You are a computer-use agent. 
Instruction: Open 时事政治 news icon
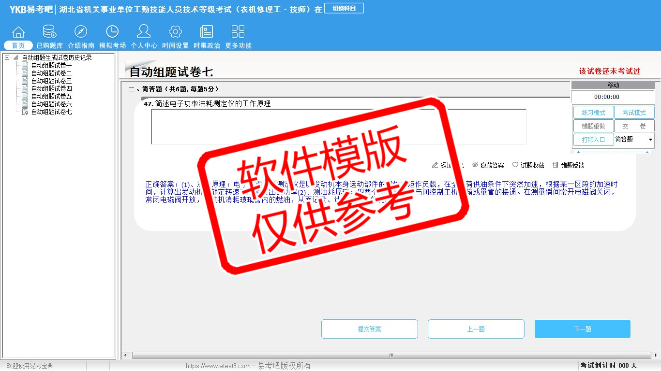tap(207, 32)
